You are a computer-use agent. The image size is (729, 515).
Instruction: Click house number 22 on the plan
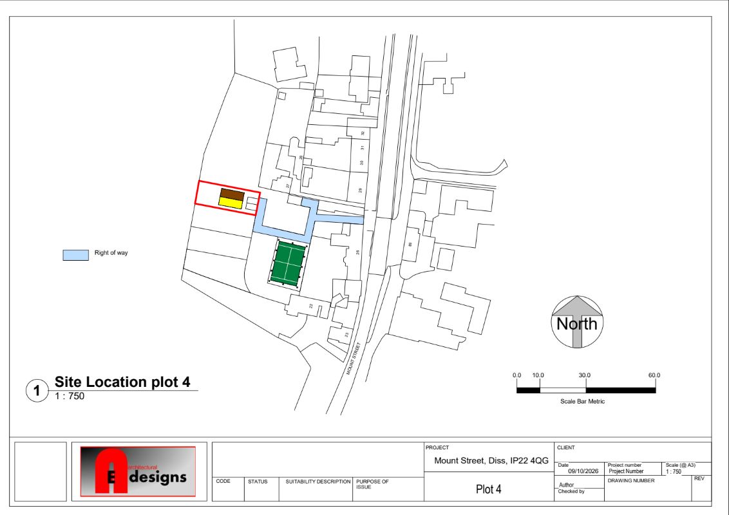(311, 306)
